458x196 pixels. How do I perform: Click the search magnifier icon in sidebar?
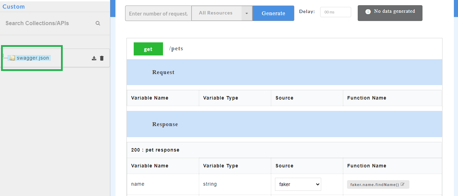98,23
